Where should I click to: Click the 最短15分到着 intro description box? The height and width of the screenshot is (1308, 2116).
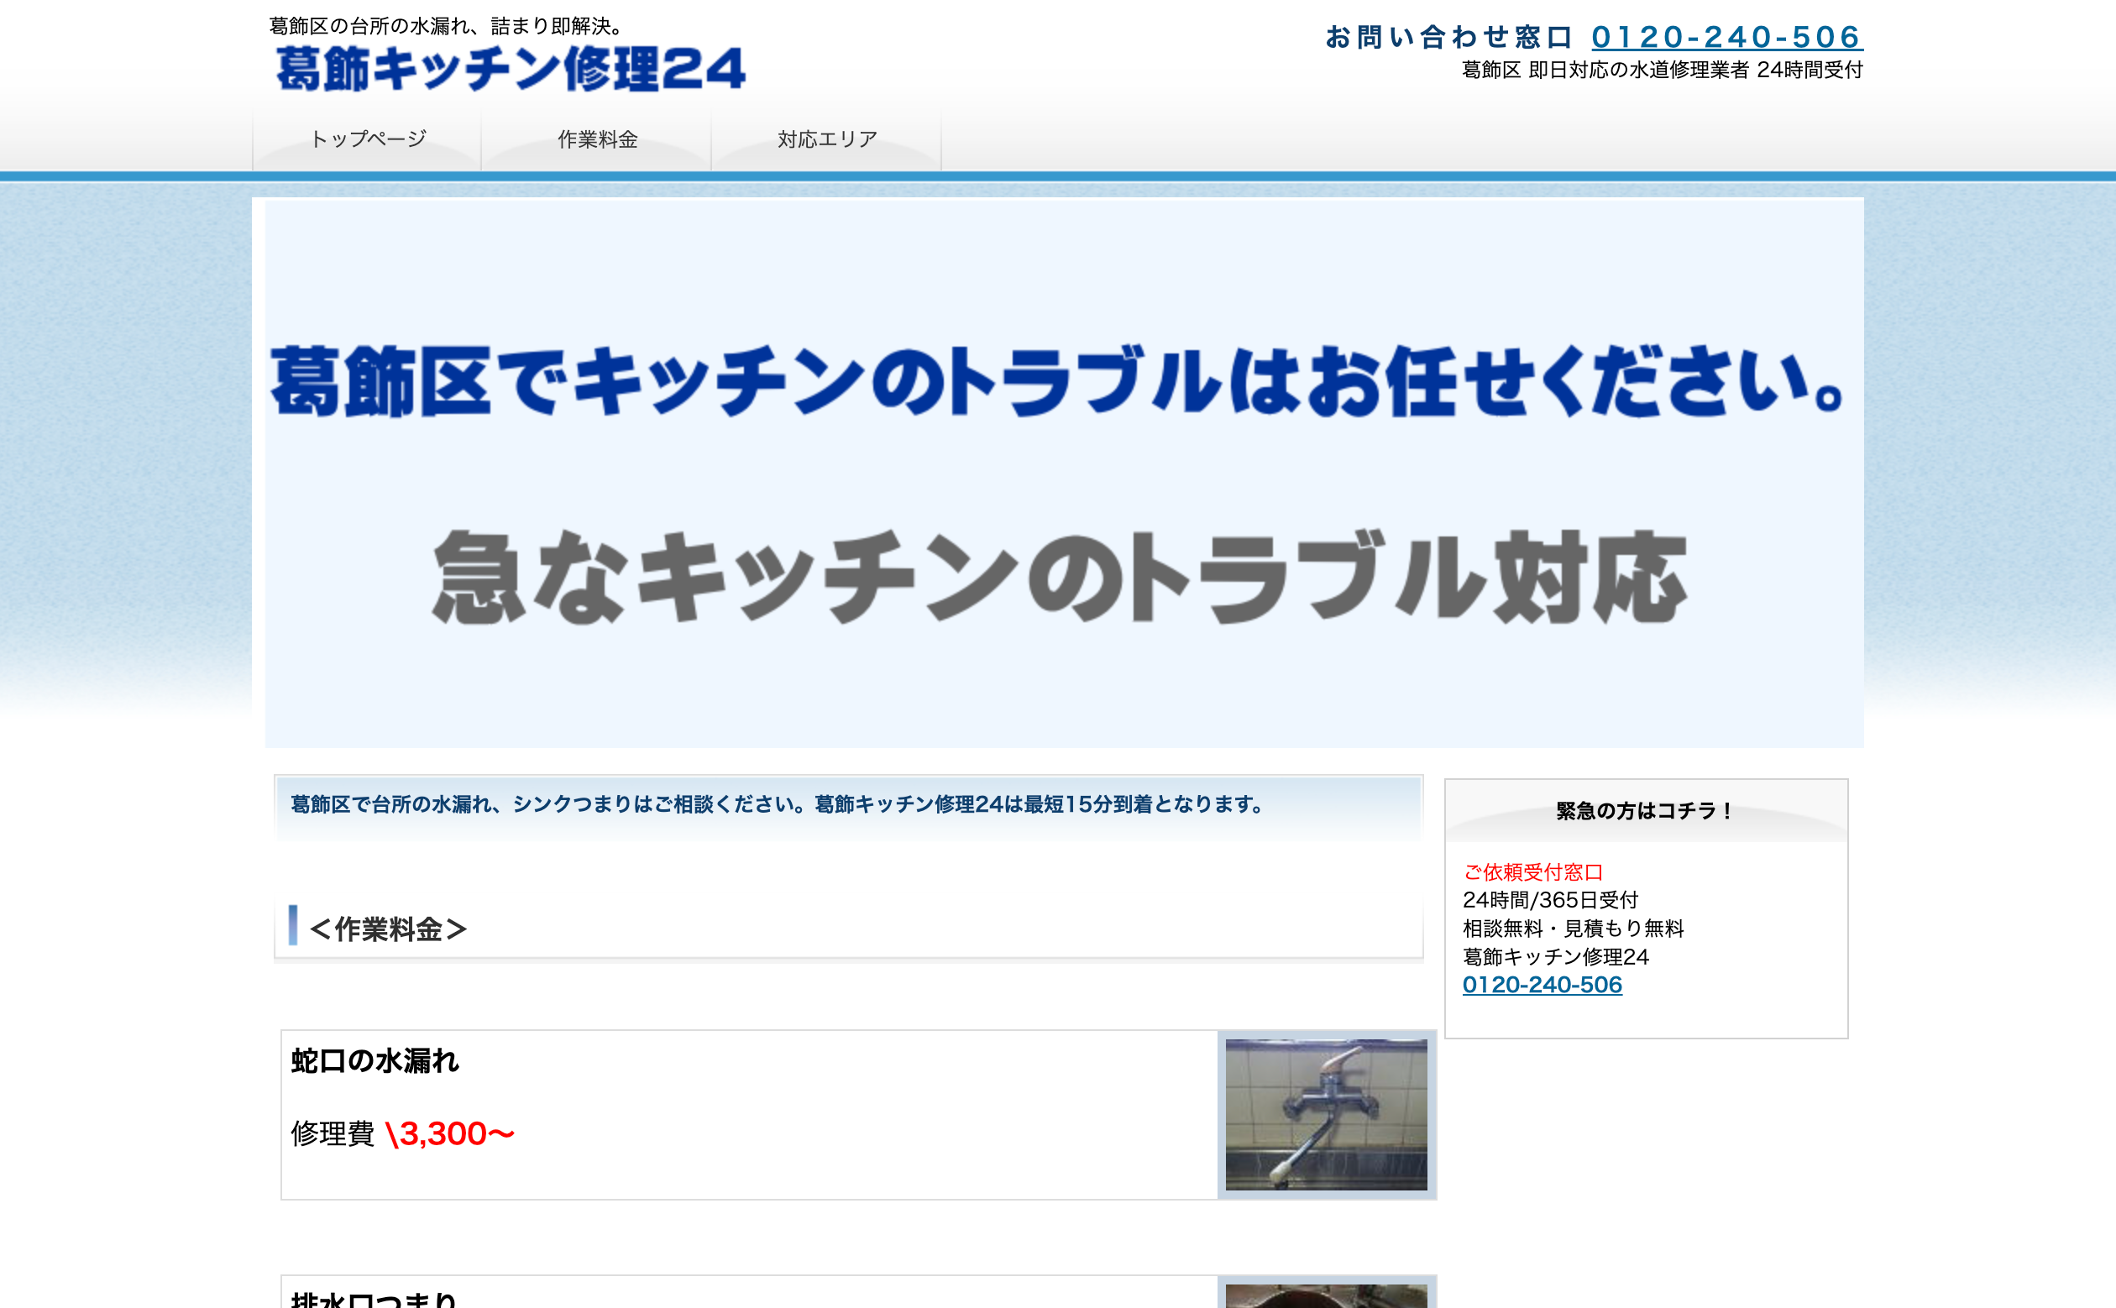click(x=776, y=804)
